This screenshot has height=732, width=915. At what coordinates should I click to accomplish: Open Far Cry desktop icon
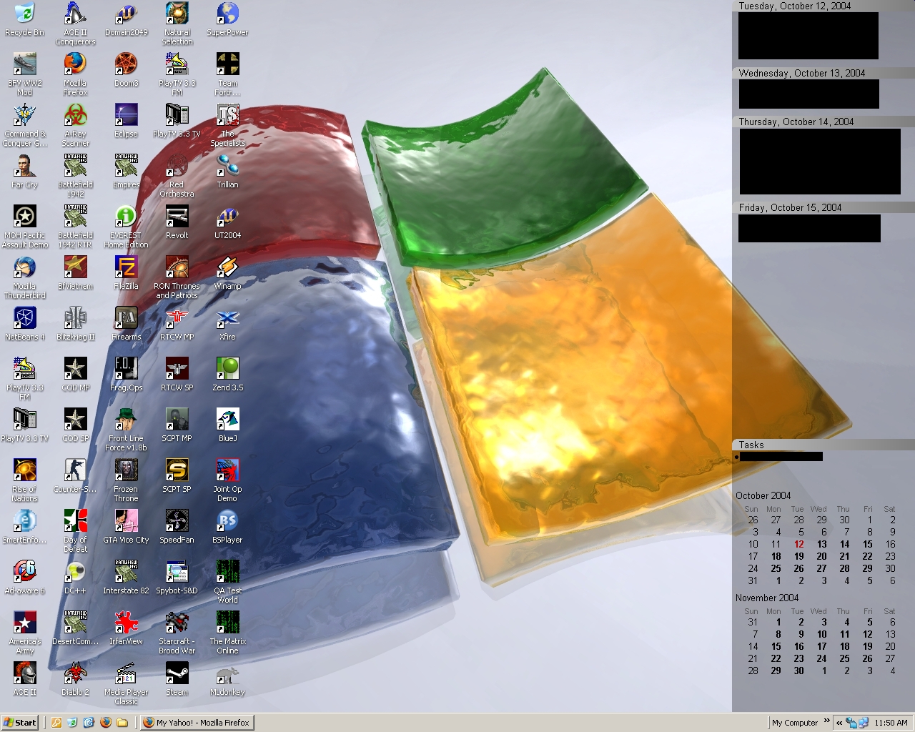click(x=24, y=172)
